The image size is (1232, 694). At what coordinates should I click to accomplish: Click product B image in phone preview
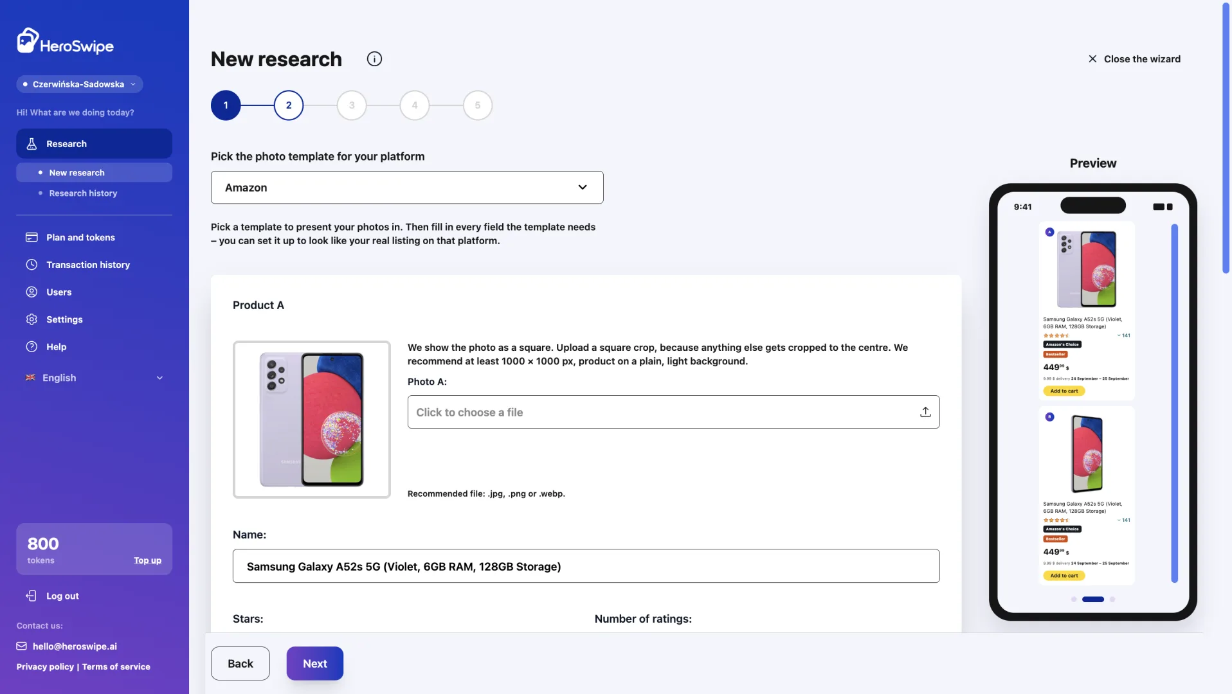[1087, 453]
